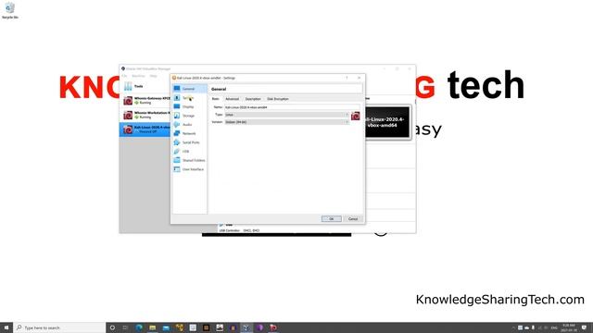Click the taskbar clock
The height and width of the screenshot is (333, 593).
click(569, 327)
